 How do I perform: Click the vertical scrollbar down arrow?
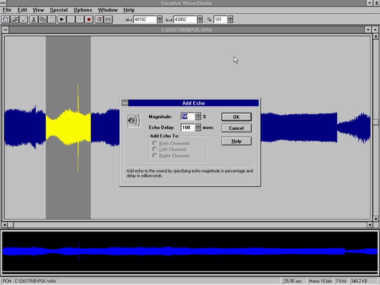(x=376, y=219)
